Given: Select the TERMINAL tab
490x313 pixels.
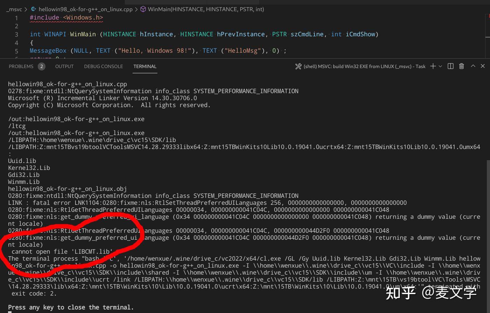Looking at the screenshot, I should [145, 66].
